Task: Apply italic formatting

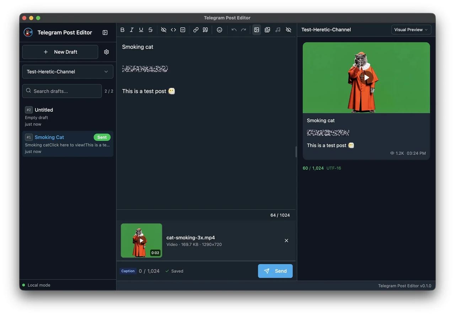Action: point(132,30)
